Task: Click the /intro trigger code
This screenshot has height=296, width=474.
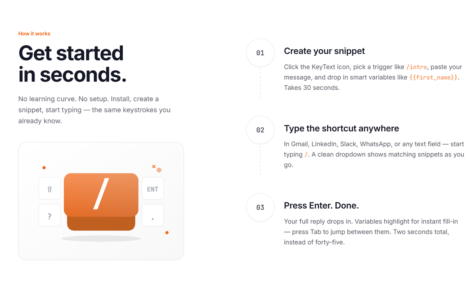Action: [417, 67]
